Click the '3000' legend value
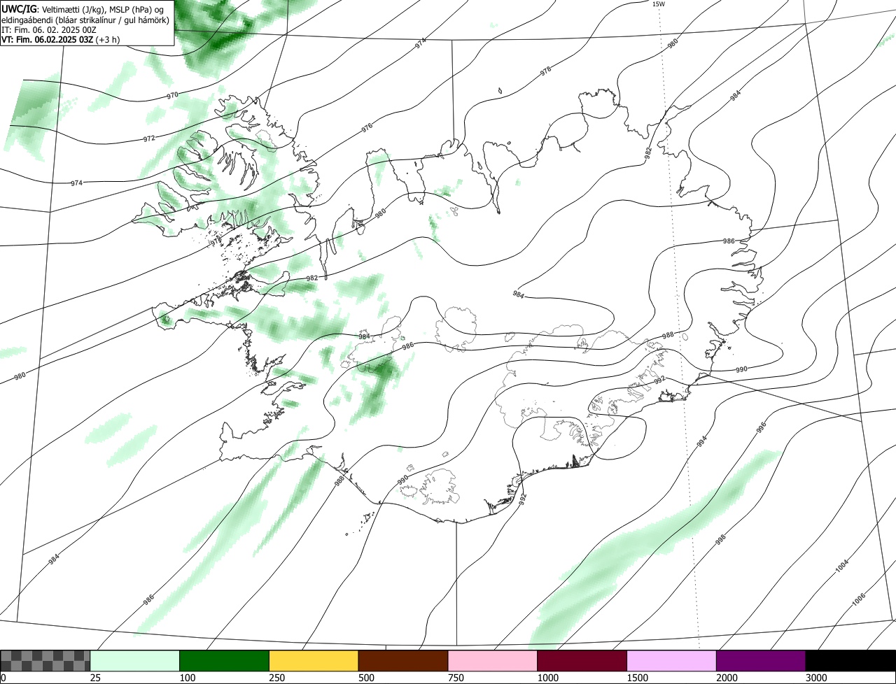Image resolution: width=896 pixels, height=684 pixels. [x=816, y=678]
